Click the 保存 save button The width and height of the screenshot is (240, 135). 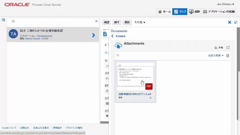[x=127, y=22]
